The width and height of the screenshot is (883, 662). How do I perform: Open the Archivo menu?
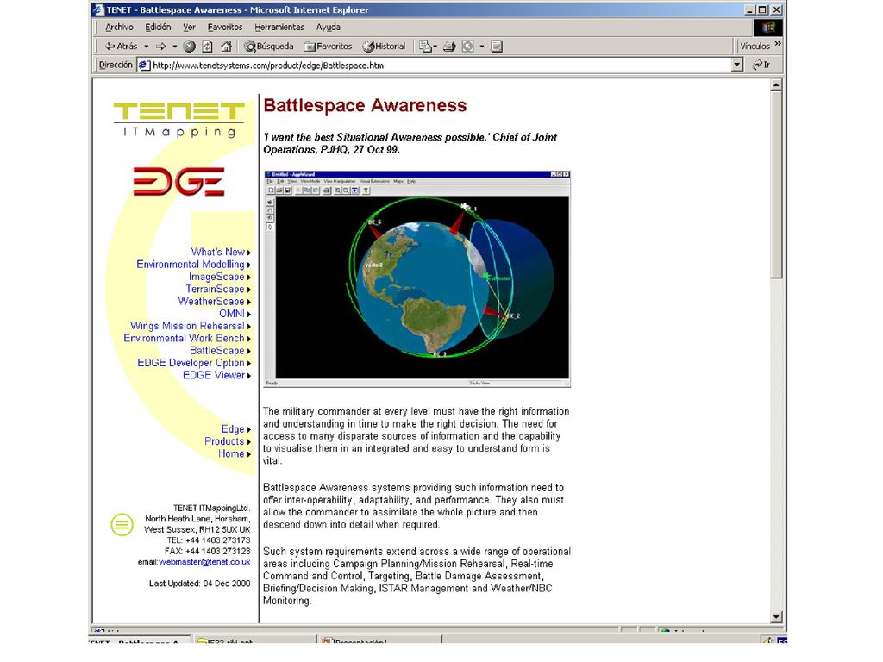pyautogui.click(x=119, y=27)
